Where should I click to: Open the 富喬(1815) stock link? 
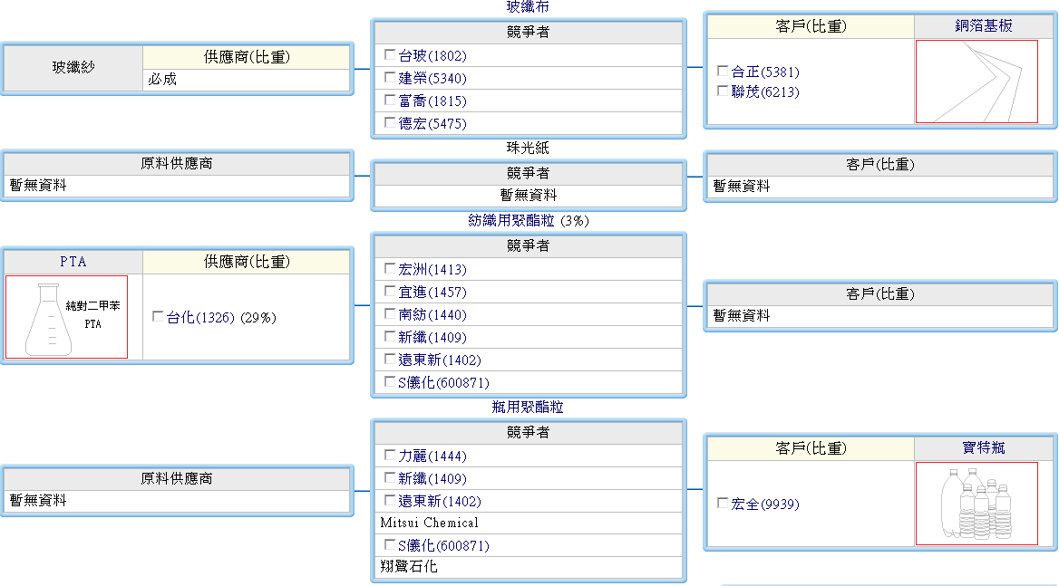click(432, 101)
